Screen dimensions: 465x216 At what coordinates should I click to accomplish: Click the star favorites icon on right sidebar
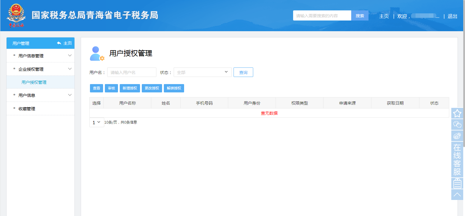457,113
